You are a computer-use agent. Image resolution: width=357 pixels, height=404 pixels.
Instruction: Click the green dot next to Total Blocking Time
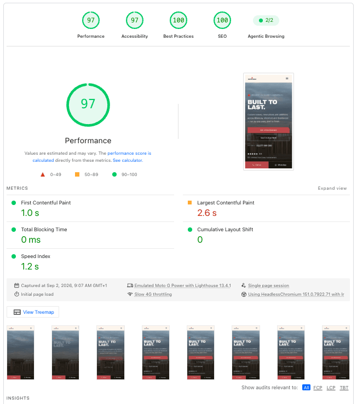[14, 230]
